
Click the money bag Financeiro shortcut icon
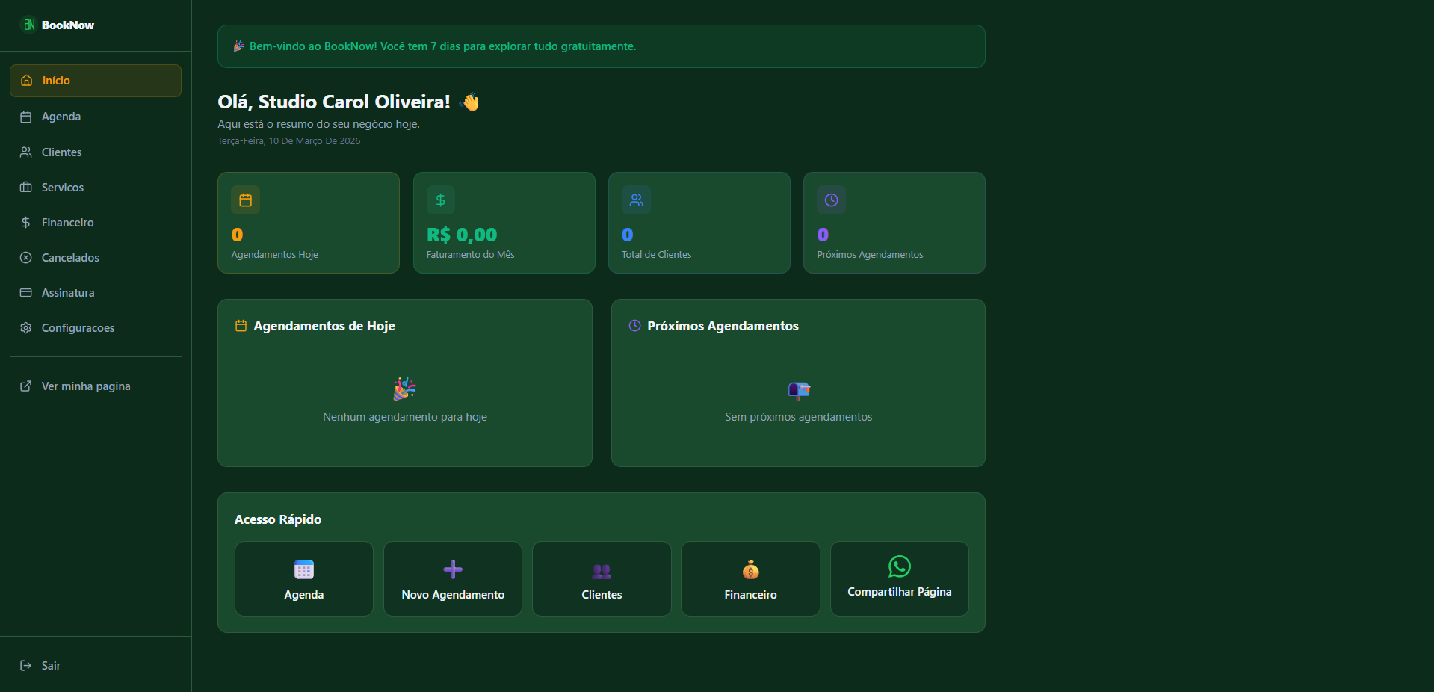coord(750,570)
